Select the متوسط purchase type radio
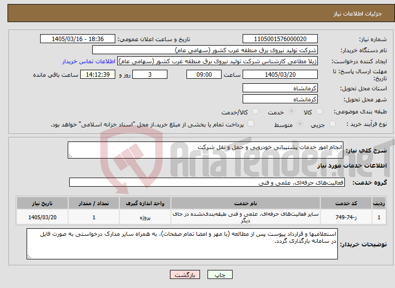Screen dimensions: 395x288 300,124
